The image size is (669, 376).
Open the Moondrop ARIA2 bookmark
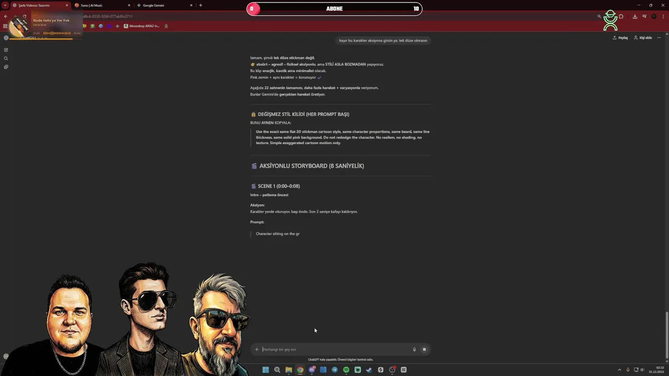[x=141, y=26]
